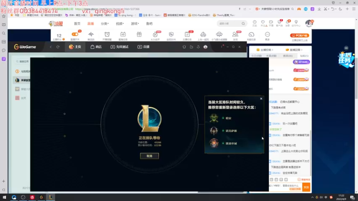358x201 pixels.
Task: Open Douyu 直播 nav item
Action: click(x=91, y=24)
